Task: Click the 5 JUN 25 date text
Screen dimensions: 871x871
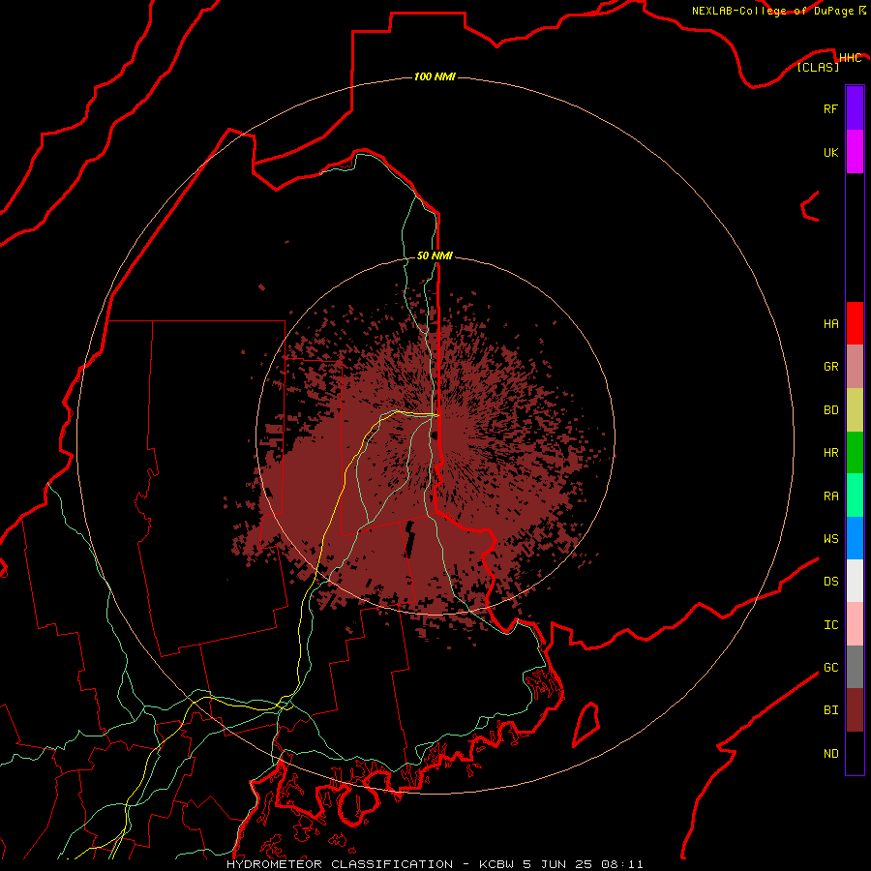Action: click(x=557, y=864)
